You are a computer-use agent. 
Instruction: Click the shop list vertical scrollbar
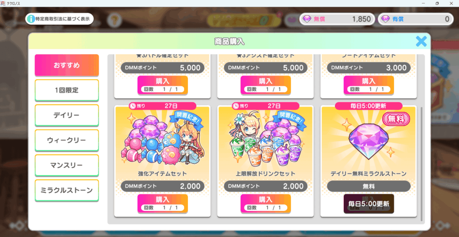(421, 164)
